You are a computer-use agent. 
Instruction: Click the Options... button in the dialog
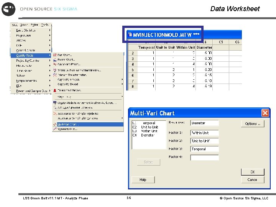(253, 124)
